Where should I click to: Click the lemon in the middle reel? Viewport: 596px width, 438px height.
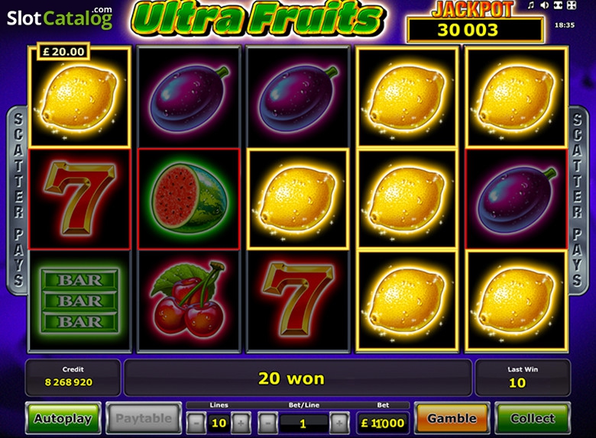click(x=298, y=199)
